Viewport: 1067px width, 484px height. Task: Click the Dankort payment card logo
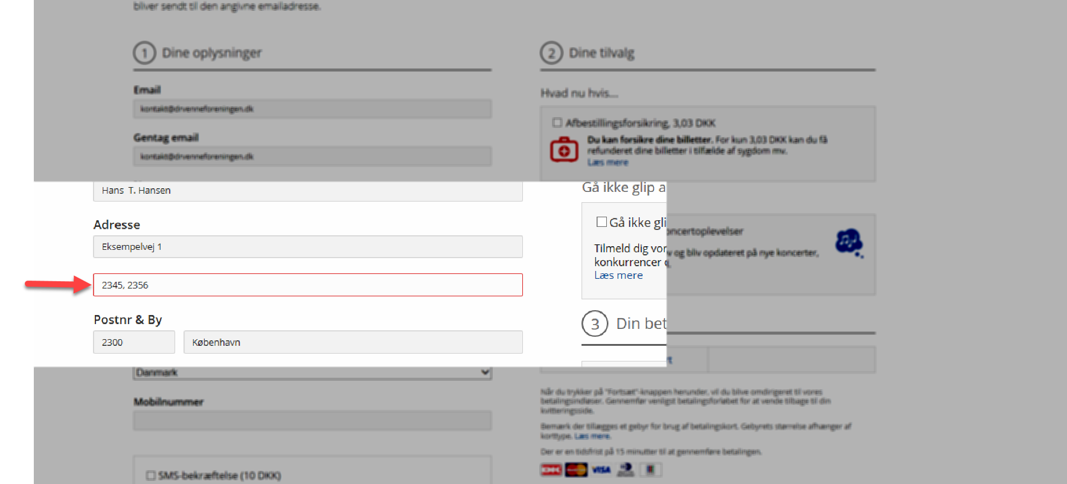[x=551, y=470]
